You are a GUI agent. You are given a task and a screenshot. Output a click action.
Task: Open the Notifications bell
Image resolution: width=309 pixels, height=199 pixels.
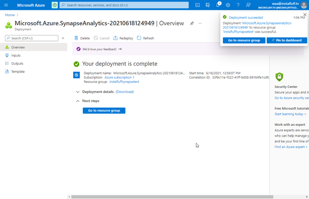pyautogui.click(x=218, y=5)
